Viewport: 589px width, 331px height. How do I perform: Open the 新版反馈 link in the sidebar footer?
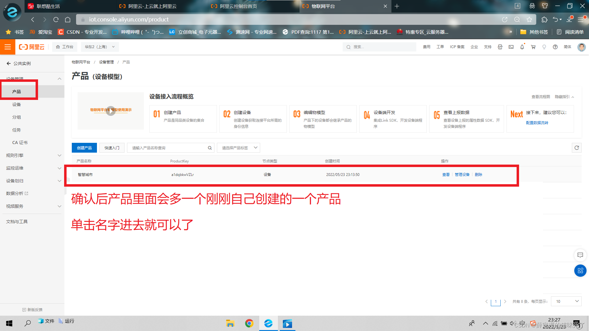pos(32,310)
